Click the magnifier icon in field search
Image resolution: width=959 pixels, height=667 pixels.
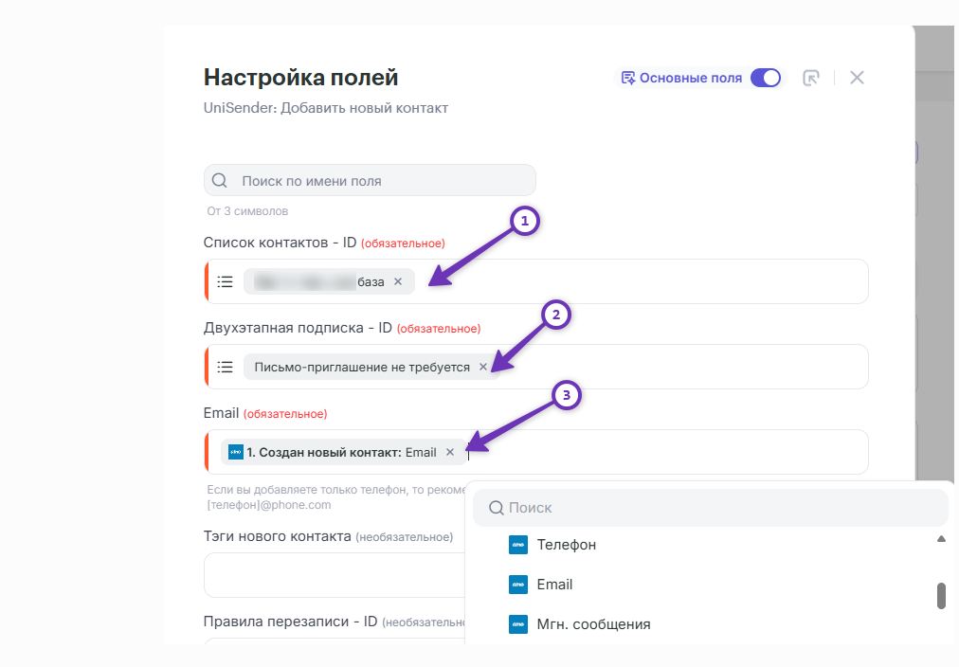(x=220, y=180)
